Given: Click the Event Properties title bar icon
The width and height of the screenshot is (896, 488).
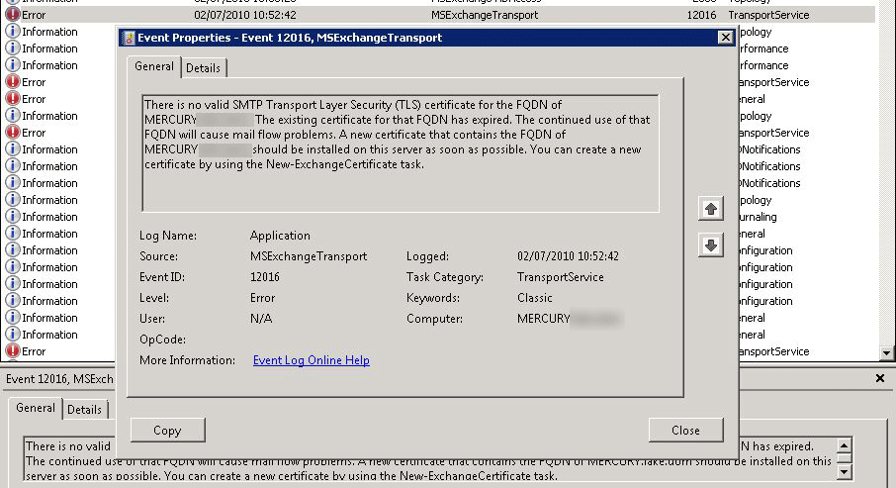Looking at the screenshot, I should 129,38.
